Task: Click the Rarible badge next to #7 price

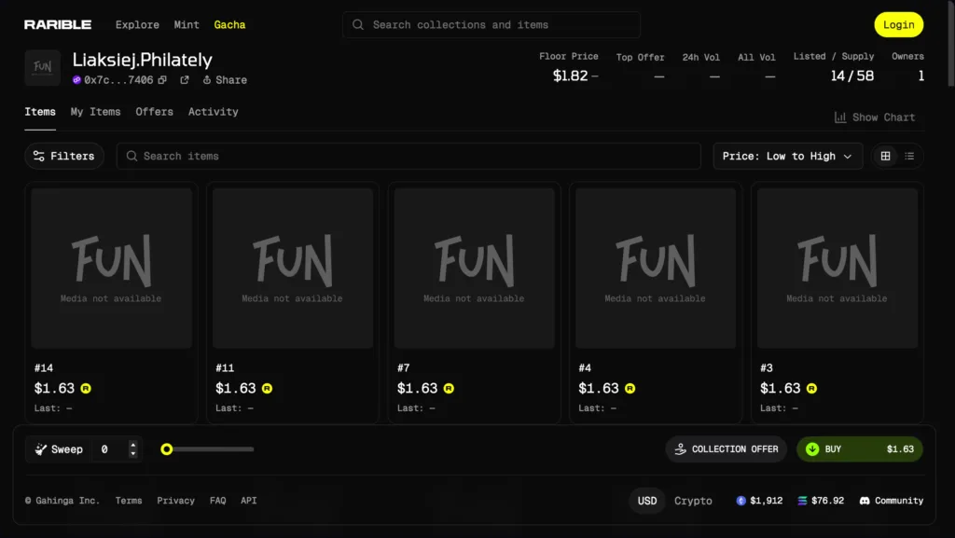Action: coord(449,388)
